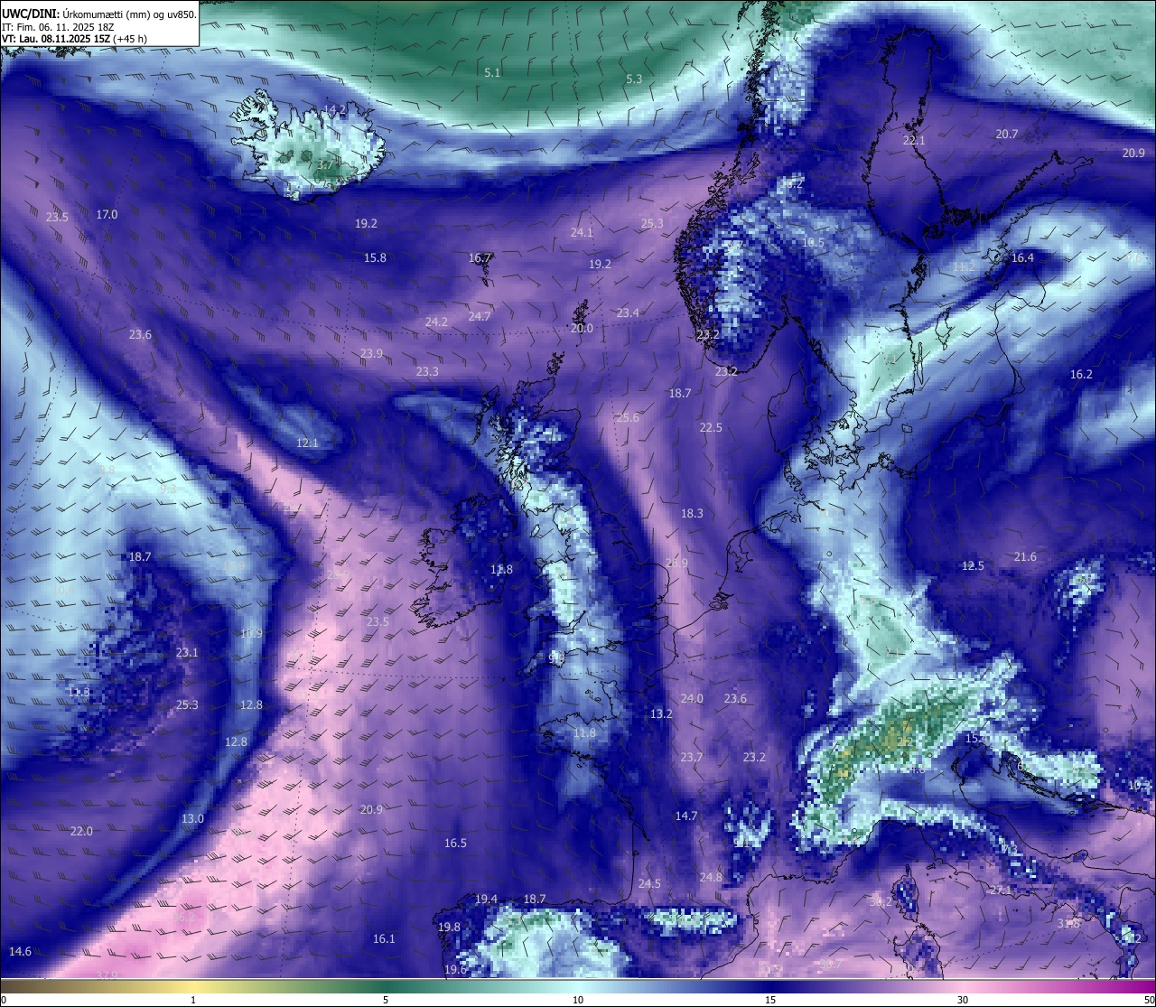Click the 12.1 value label
The width and height of the screenshot is (1156, 1007).
(307, 443)
